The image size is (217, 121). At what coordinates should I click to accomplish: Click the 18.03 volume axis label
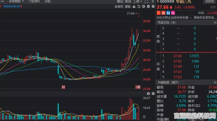pos(146,108)
